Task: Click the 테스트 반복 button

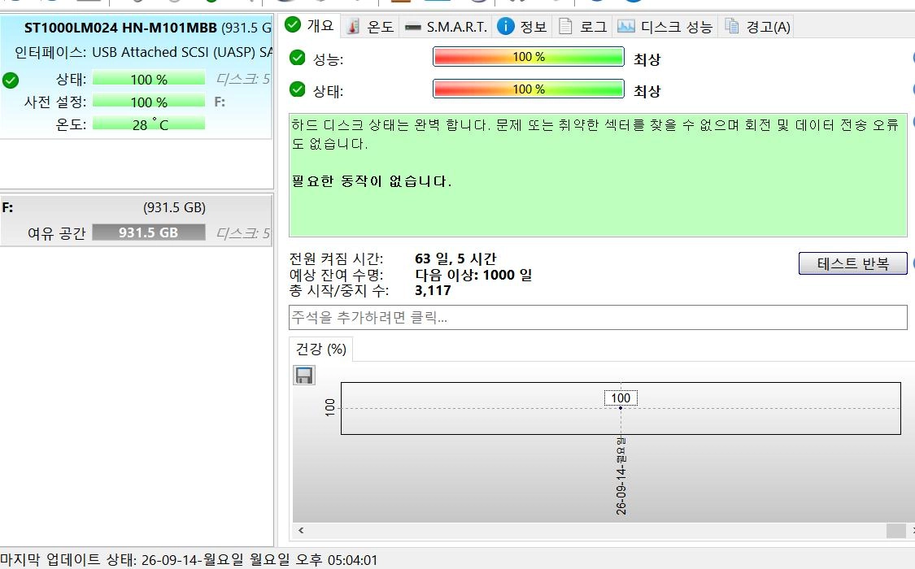Action: (x=852, y=263)
